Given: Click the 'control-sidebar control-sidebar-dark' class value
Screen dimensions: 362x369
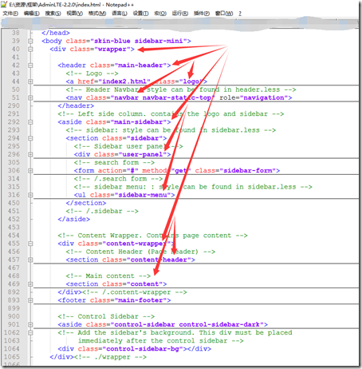Looking at the screenshot, I should point(187,324).
